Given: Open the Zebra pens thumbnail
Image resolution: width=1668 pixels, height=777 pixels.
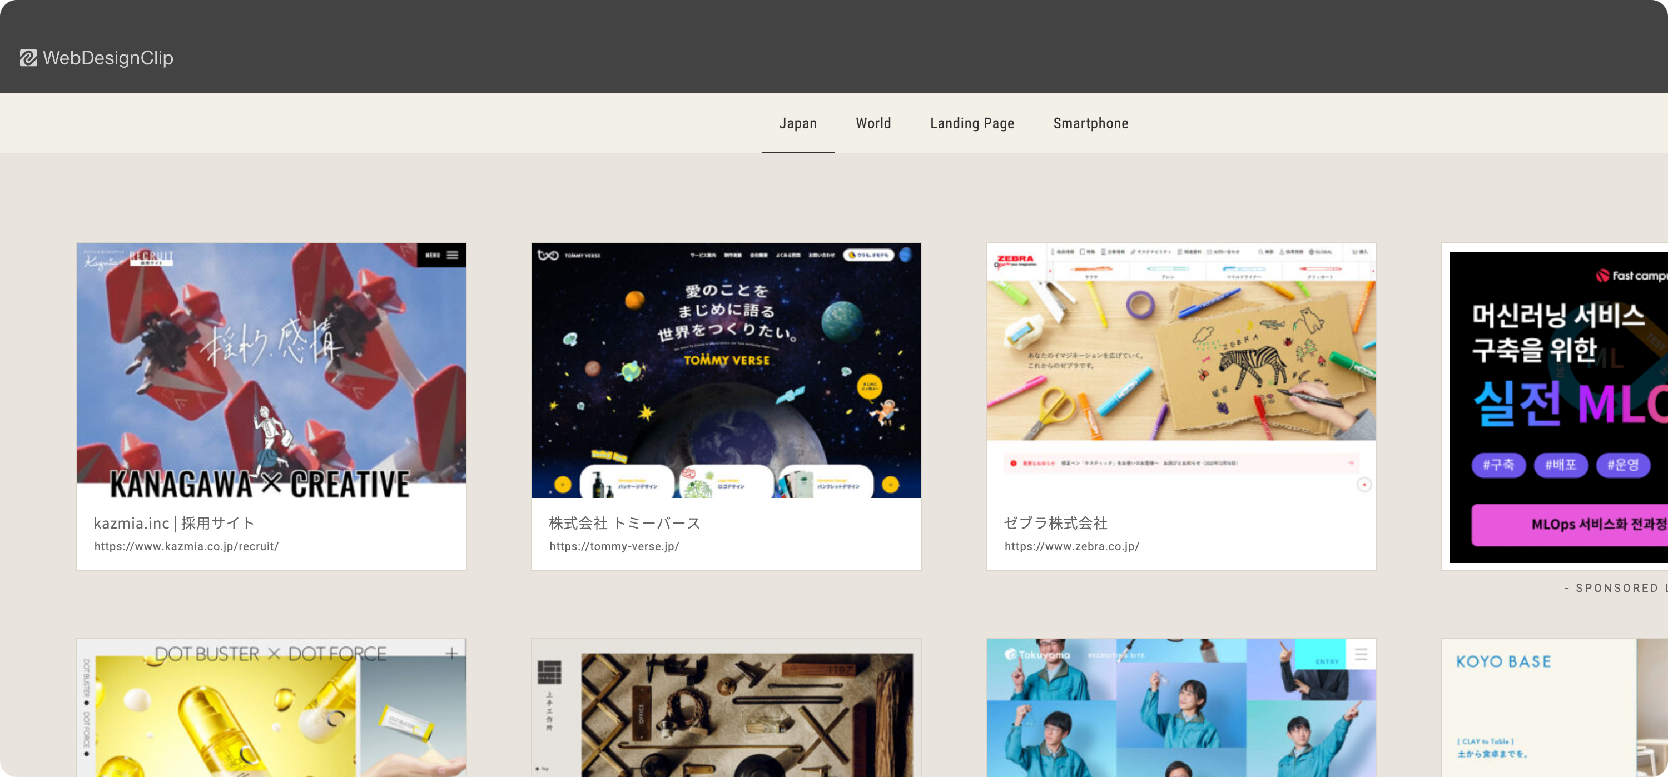Looking at the screenshot, I should 1181,370.
